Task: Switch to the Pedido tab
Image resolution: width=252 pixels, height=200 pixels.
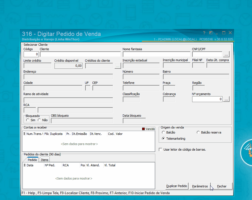Action: 32,160
